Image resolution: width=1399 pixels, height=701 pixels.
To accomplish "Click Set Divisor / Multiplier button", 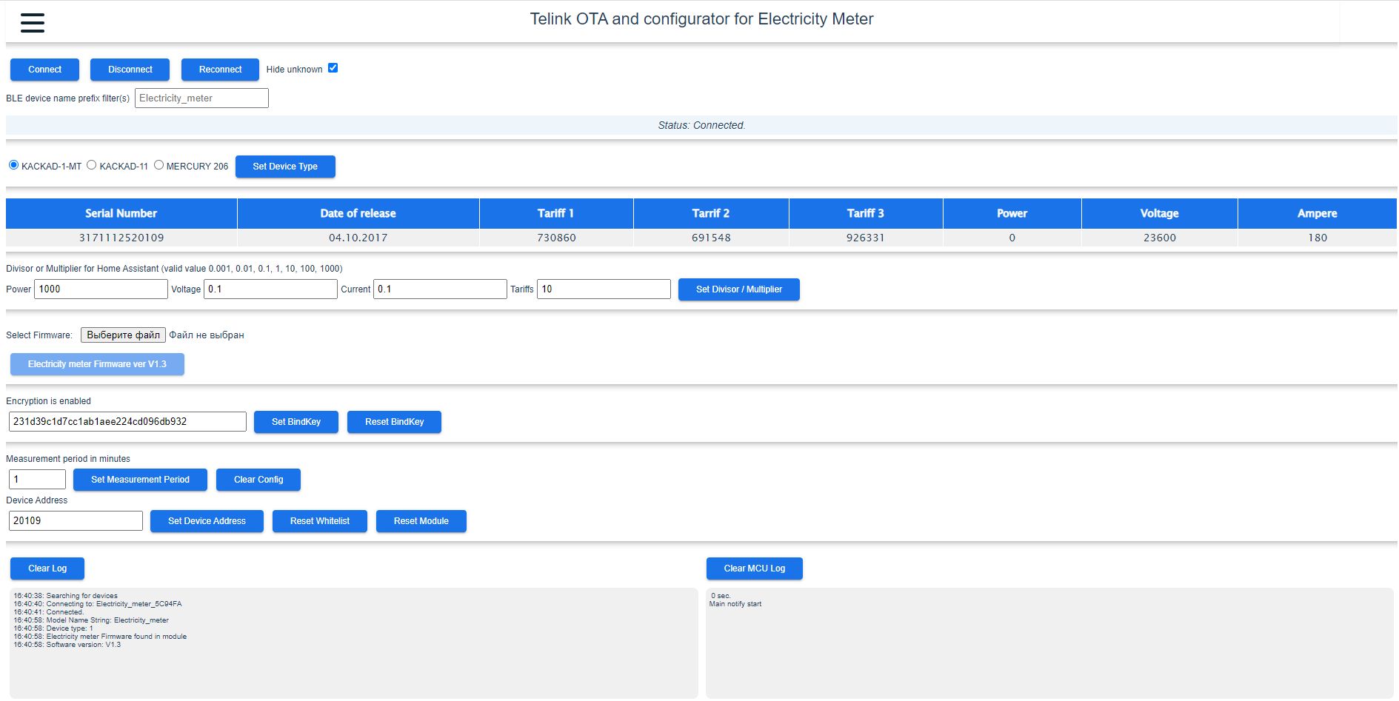I will point(739,289).
